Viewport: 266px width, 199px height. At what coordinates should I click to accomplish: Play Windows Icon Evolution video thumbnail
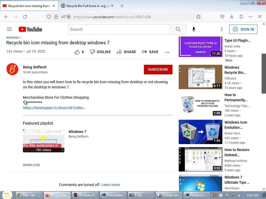coord(200,132)
